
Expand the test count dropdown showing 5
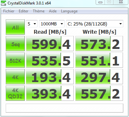(x=32, y=24)
